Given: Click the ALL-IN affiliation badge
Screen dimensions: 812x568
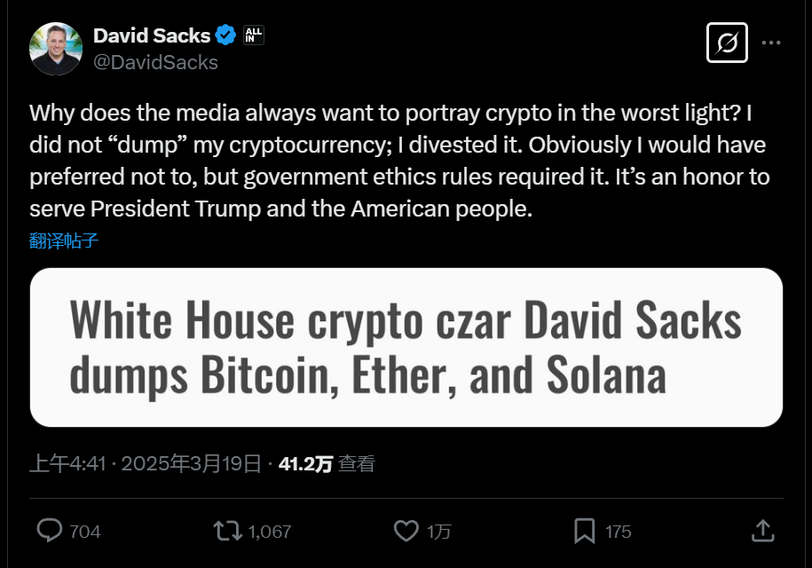Looking at the screenshot, I should point(252,35).
